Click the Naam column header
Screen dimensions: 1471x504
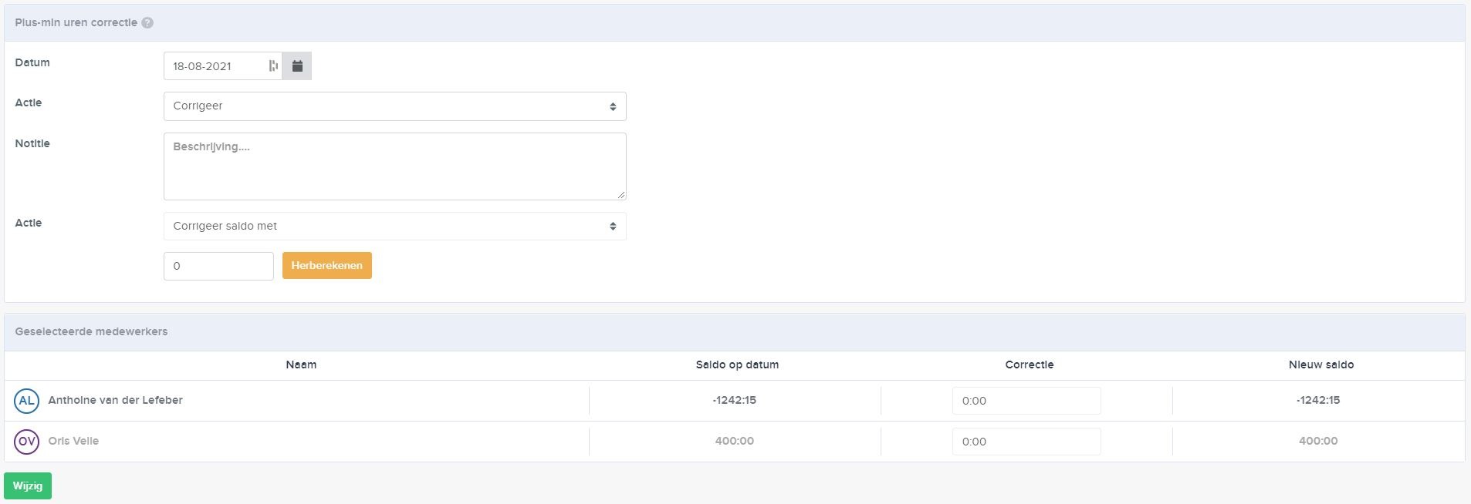(x=301, y=365)
